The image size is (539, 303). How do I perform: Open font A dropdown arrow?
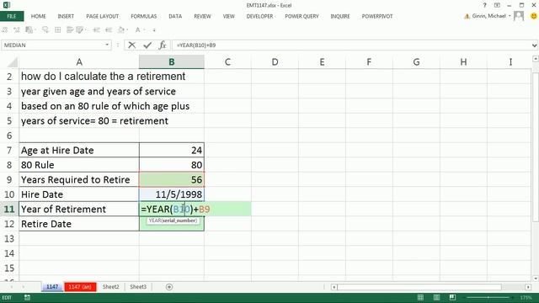tap(144, 30)
